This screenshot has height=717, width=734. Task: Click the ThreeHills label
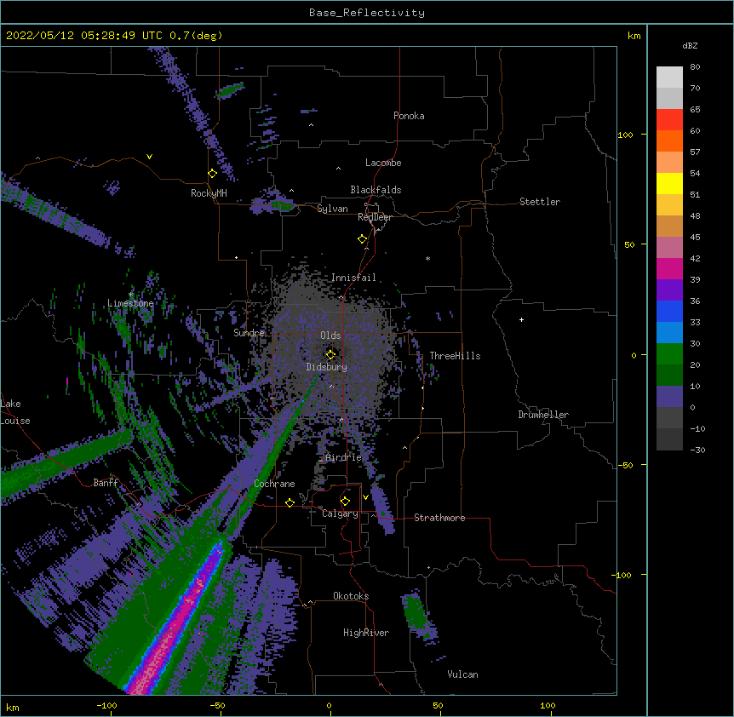455,356
